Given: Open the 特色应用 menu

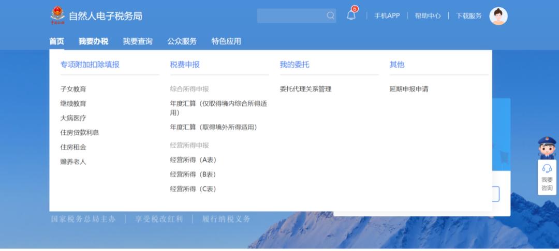Looking at the screenshot, I should [x=226, y=41].
